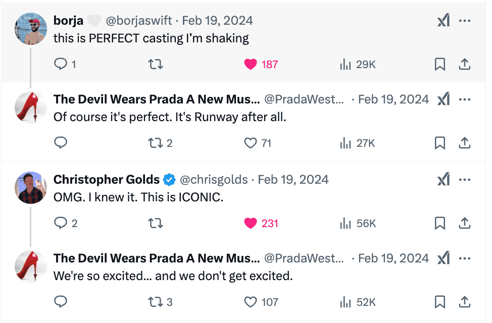Click Christopher Golds' blue verified badge
The width and height of the screenshot is (492, 323).
pos(168,179)
